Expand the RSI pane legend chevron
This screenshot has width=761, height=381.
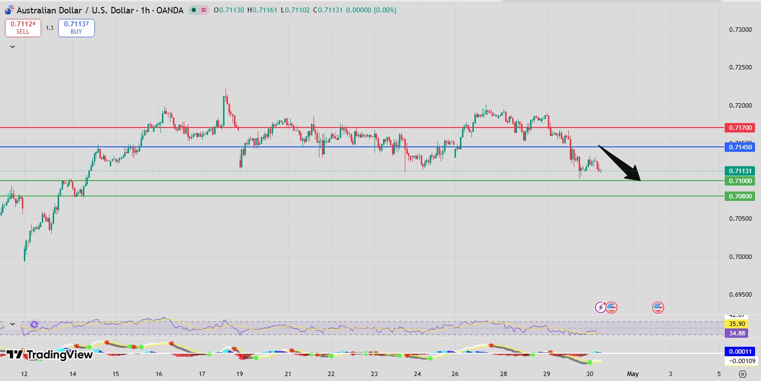12,324
